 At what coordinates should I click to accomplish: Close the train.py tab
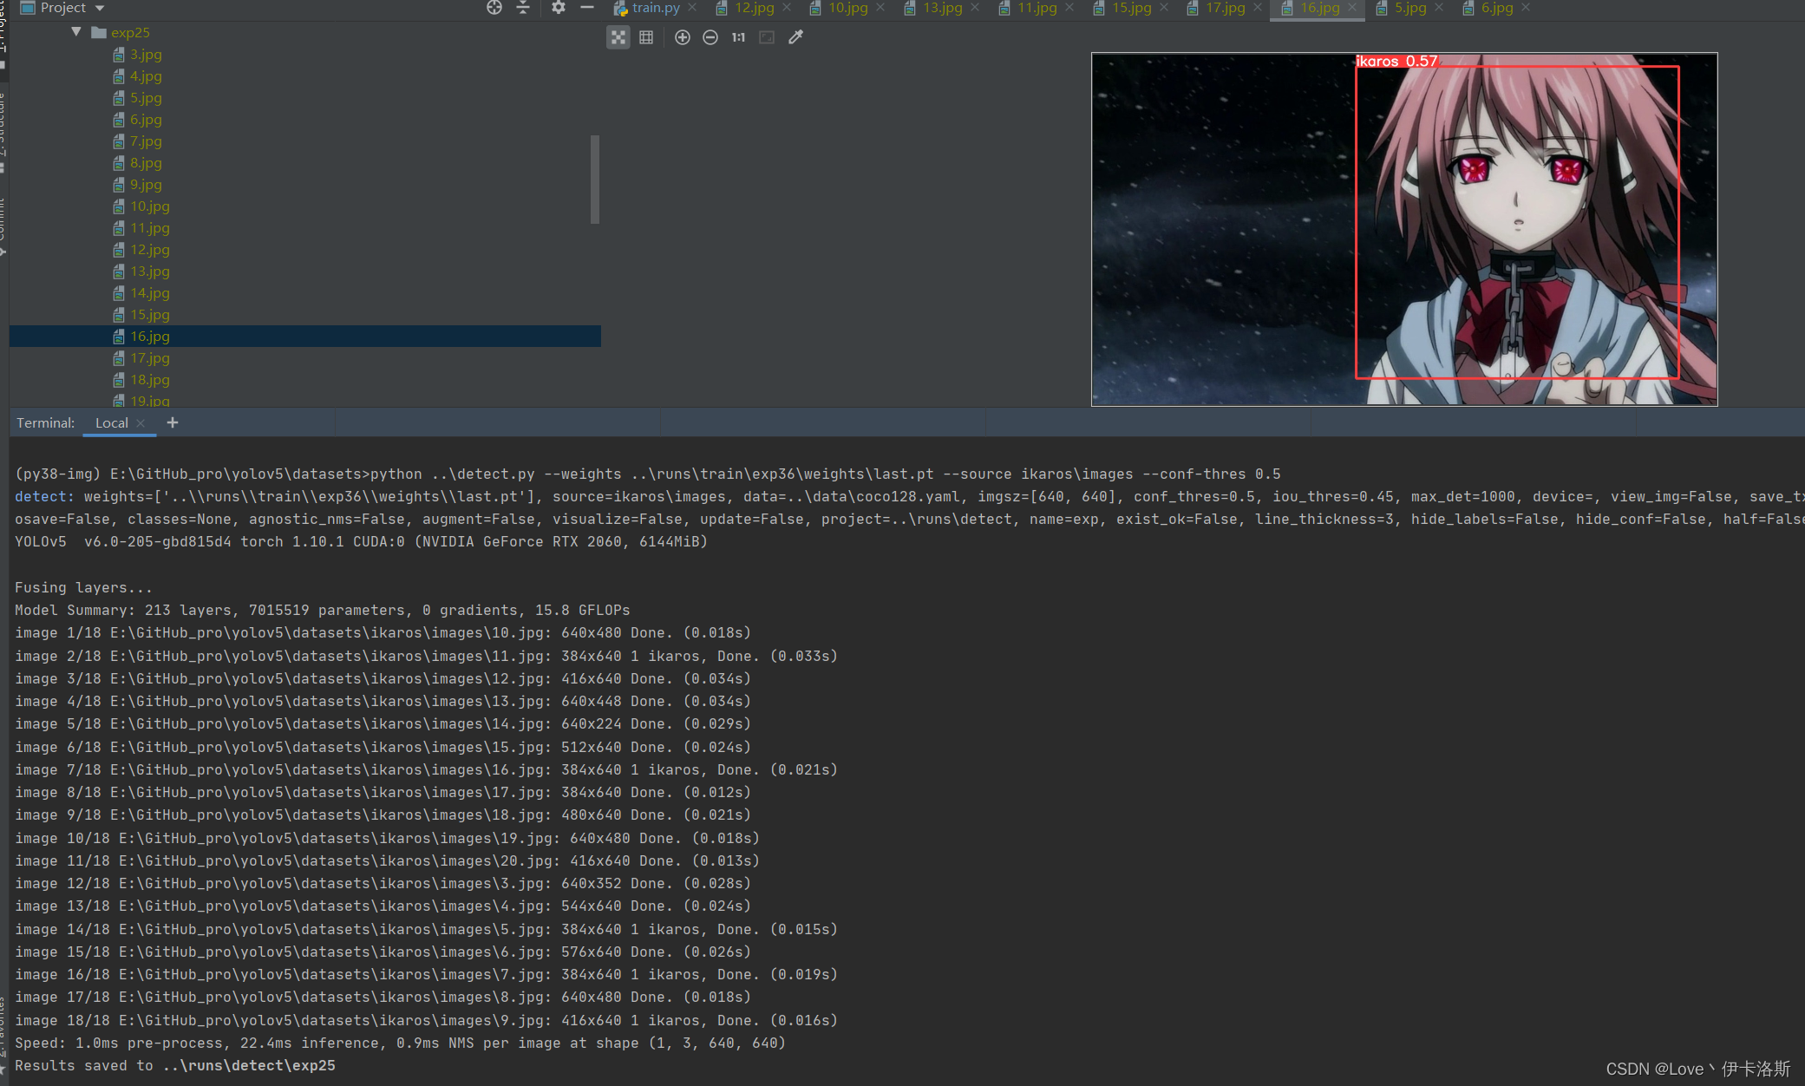tap(692, 8)
